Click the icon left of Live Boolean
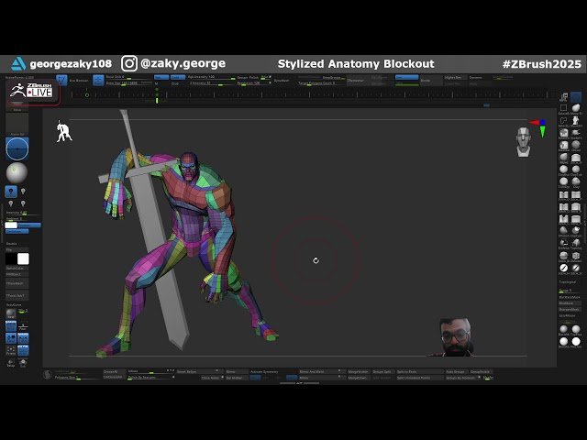The height and width of the screenshot is (440, 587). pyautogui.click(x=61, y=80)
